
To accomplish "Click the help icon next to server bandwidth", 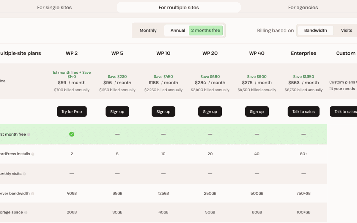I will pyautogui.click(x=32, y=193).
